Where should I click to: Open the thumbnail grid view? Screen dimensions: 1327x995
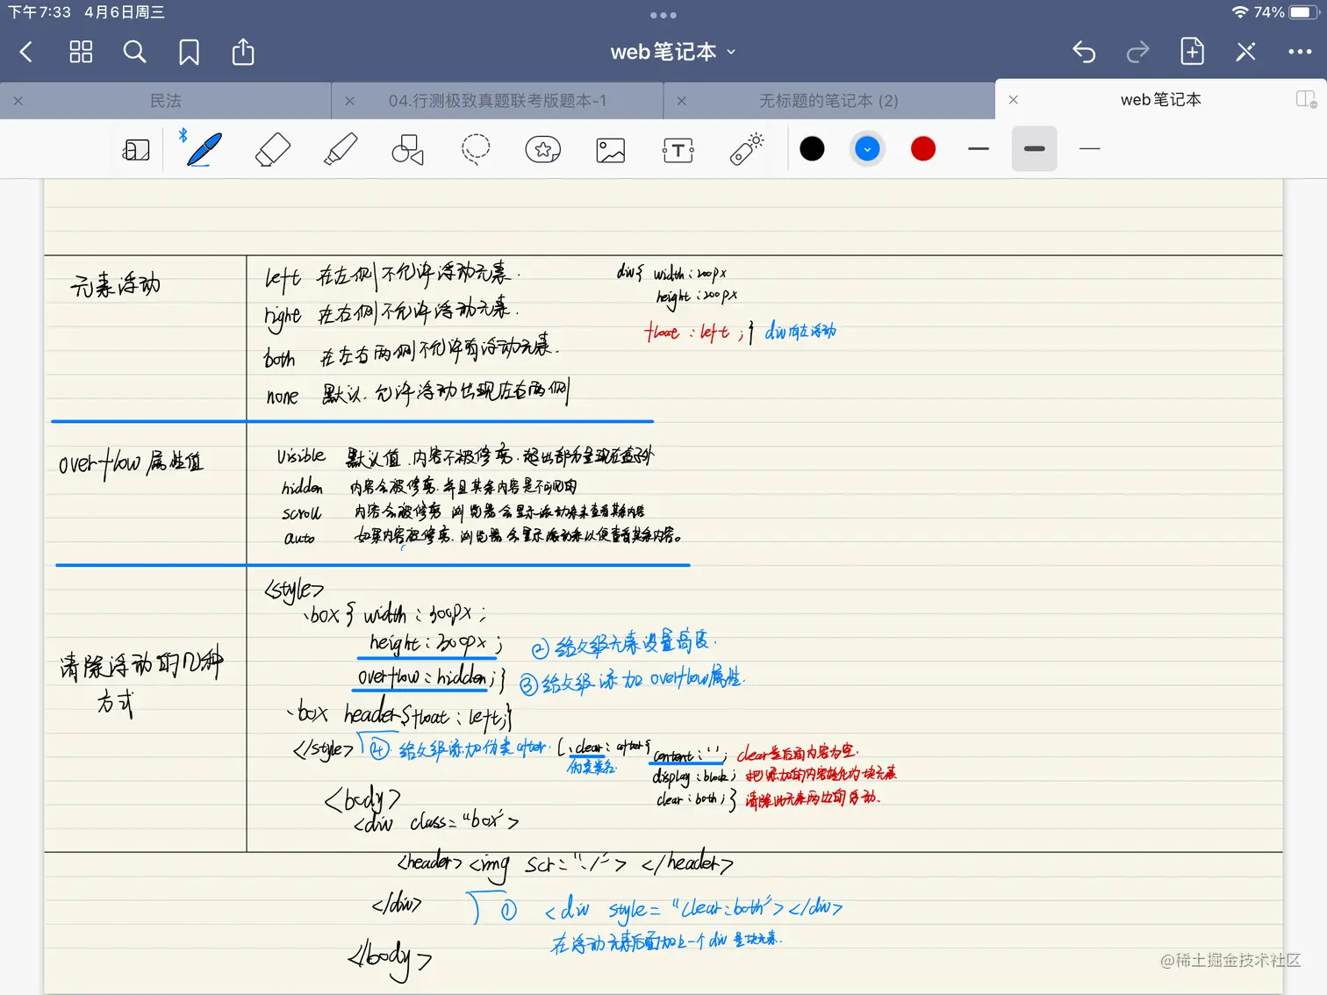(81, 53)
